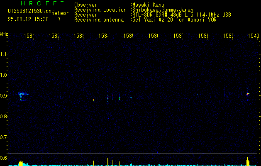Viewport: 261px width, 166px height.
Task: Click the count value 7.. beside the date
Action: pyautogui.click(x=62, y=20)
